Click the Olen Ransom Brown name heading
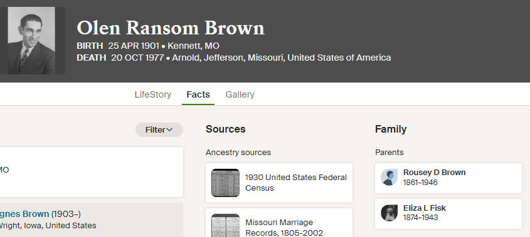The image size is (530, 237). (x=171, y=28)
